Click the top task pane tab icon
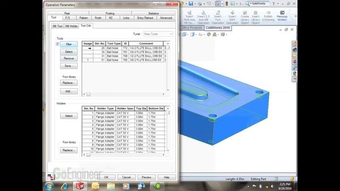This screenshot has width=340, height=191. coord(294,44)
